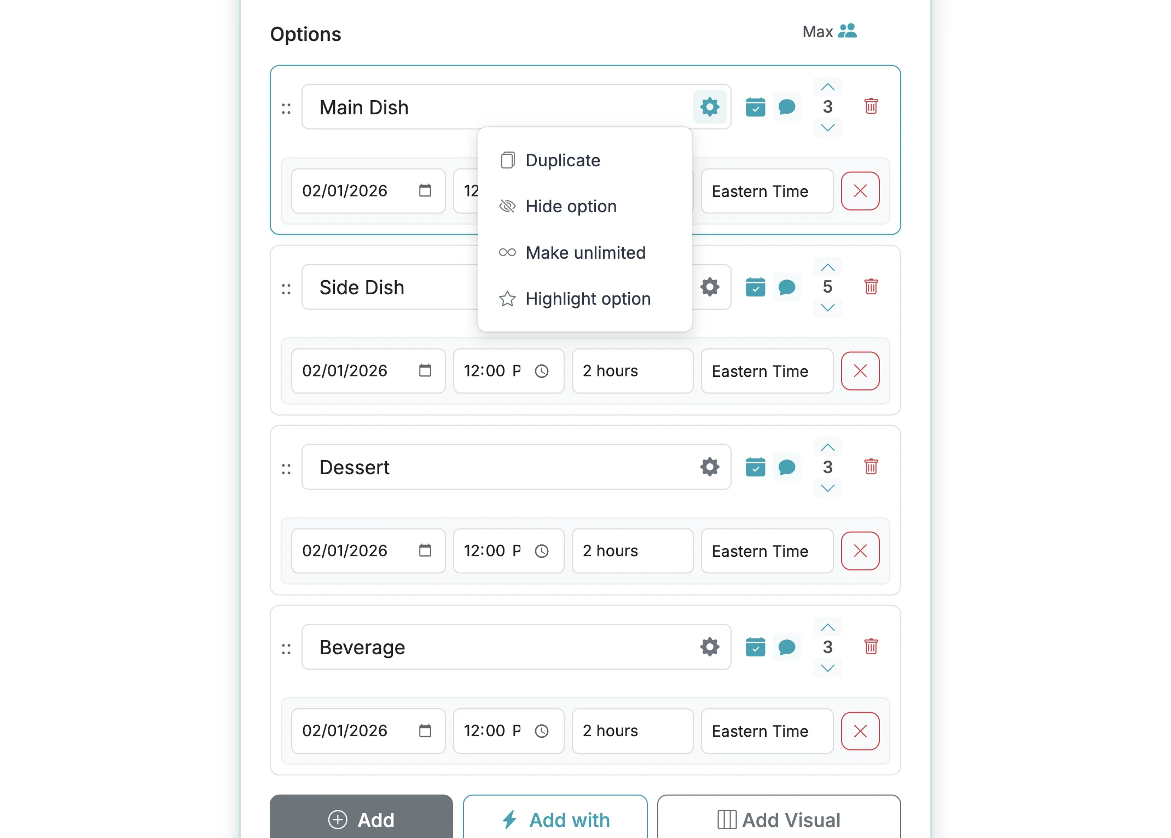Open comments for the Dessert option
1171x838 pixels.
click(787, 467)
